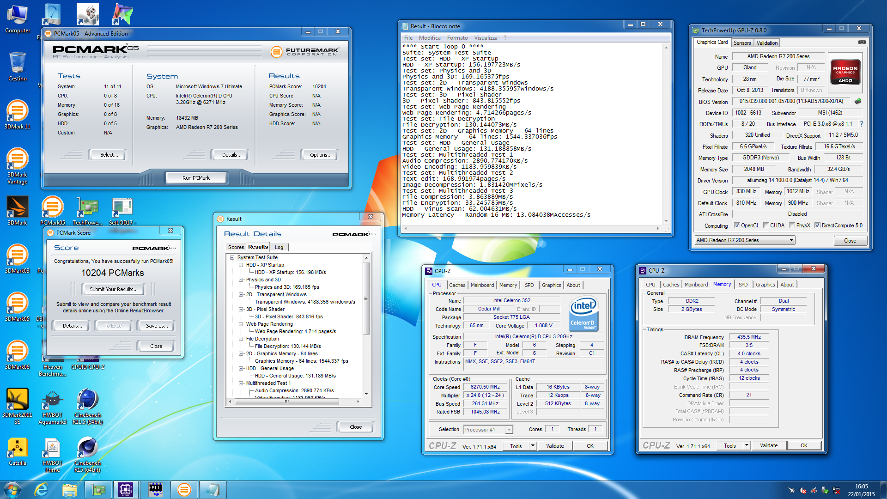Collapse the File Decryption tree node

click(241, 339)
